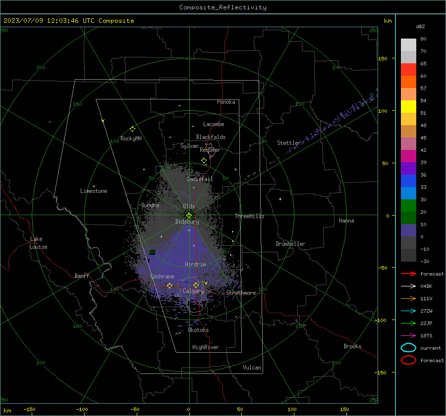This screenshot has height=416, width=446.
Task: Click the Strathmore city label
Action: click(x=241, y=293)
